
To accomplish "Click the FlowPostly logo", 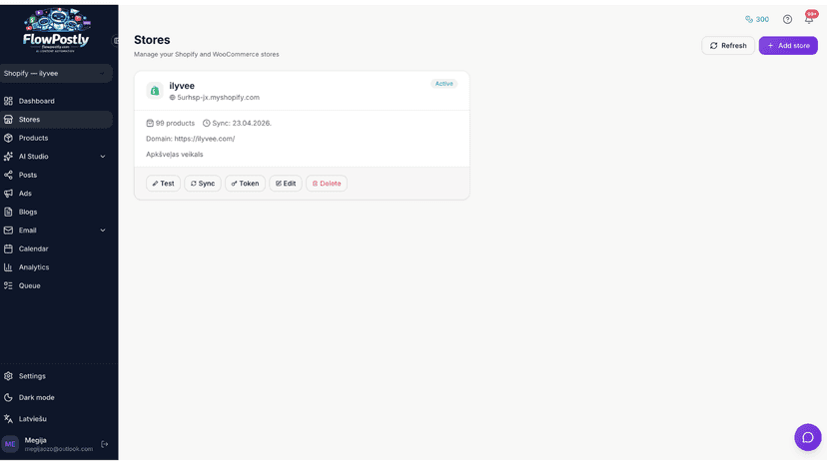I will coord(56,30).
